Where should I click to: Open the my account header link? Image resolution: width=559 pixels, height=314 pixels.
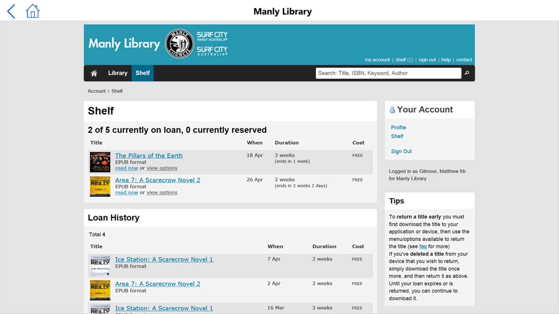point(377,60)
